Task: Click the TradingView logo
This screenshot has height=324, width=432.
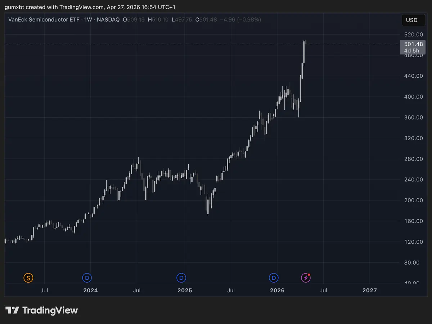Action: 41,310
